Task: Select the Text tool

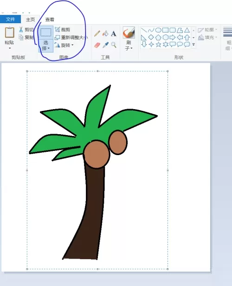Action: click(x=114, y=34)
